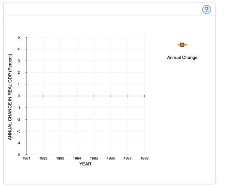
Task: Click the 0 label on vertical axis
Action: [x=19, y=96]
